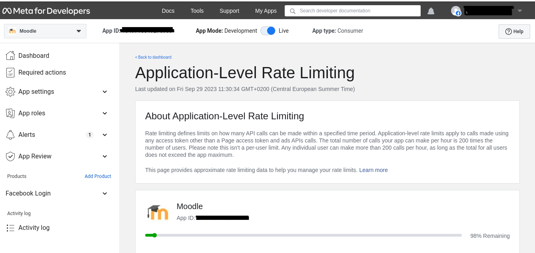Click the App type: Consumer label

pyautogui.click(x=337, y=31)
